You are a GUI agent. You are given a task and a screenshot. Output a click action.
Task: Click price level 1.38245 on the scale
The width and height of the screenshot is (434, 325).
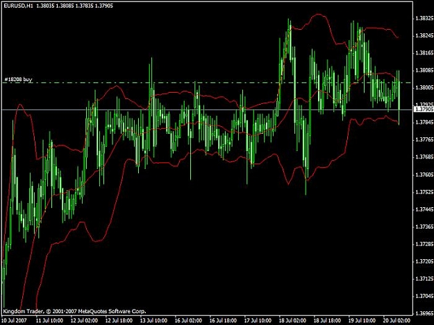(x=424, y=36)
